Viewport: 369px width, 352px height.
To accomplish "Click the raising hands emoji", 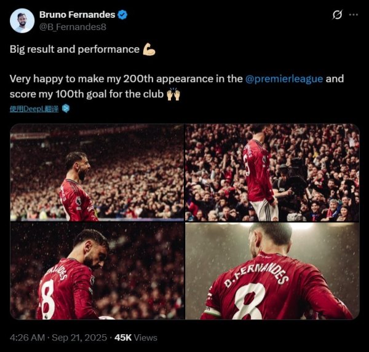I will pos(173,94).
